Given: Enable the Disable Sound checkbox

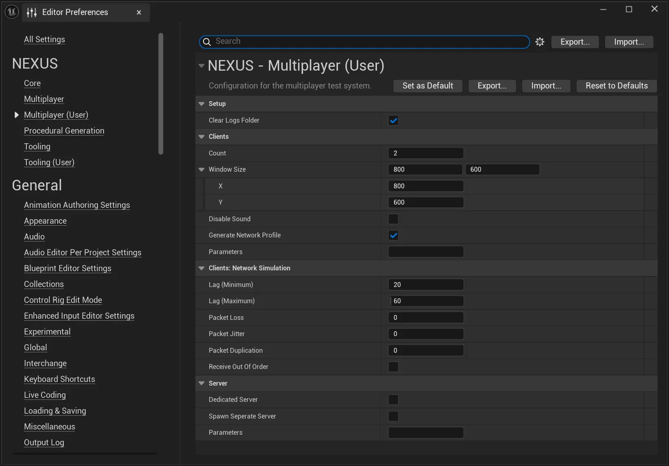Looking at the screenshot, I should (394, 219).
